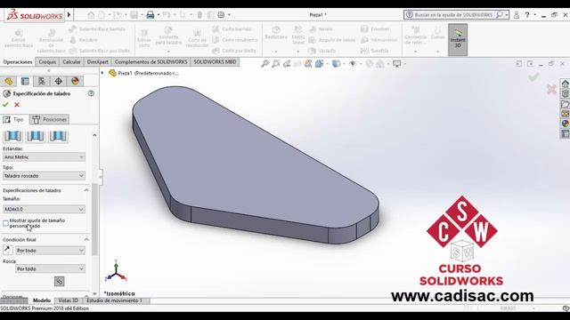
Task: Click the Home icon in quick toolbar
Action: (x=91, y=15)
